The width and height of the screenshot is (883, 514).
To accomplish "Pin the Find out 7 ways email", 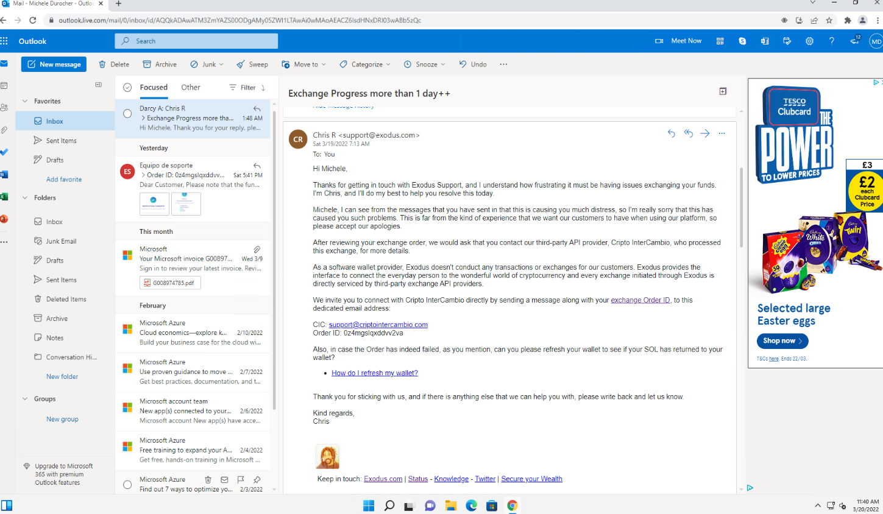I will coord(257,480).
